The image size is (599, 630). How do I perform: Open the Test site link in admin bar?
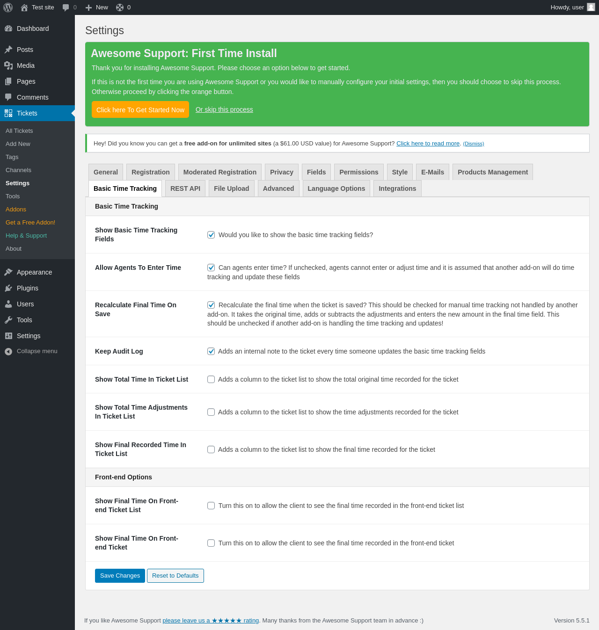click(x=37, y=7)
